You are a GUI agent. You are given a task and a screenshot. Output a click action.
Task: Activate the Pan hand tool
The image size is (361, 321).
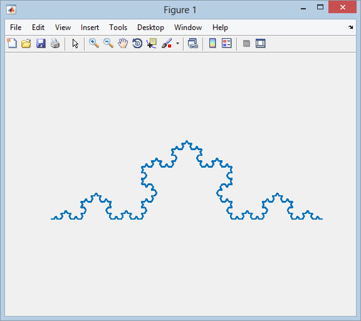[123, 43]
